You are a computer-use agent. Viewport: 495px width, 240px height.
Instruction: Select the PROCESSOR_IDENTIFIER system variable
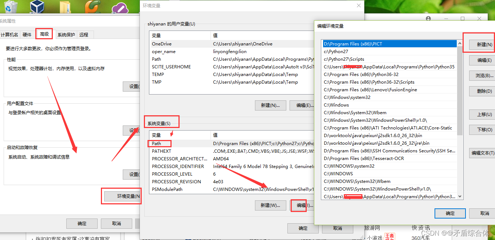pyautogui.click(x=232, y=166)
